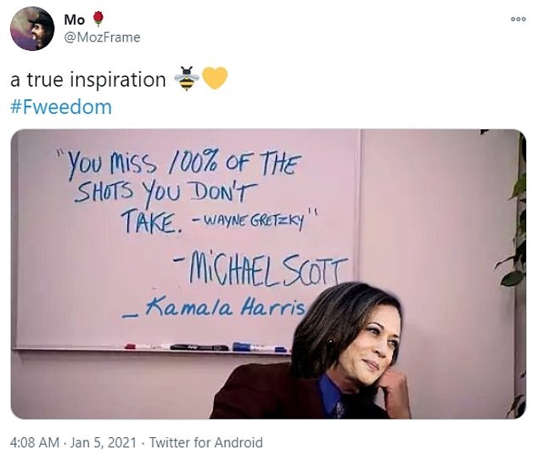Open the @MozFrame handle link
Screen dimensions: 538x461
(102, 37)
